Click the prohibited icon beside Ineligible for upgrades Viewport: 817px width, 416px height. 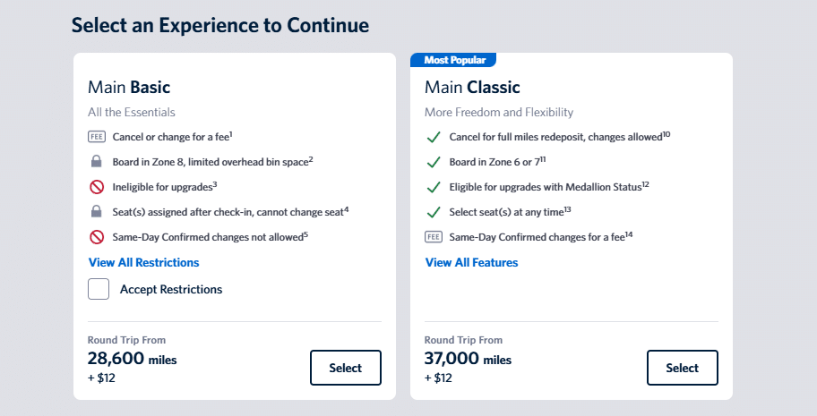pos(96,187)
